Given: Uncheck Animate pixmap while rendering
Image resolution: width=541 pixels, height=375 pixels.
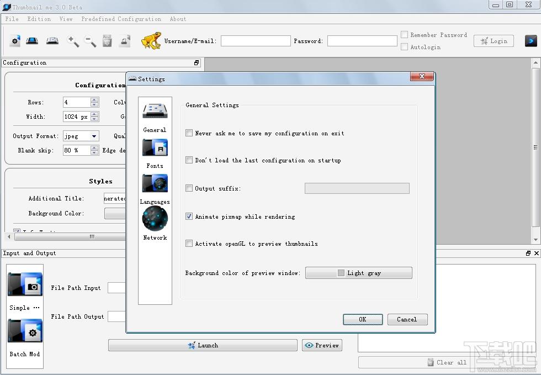Looking at the screenshot, I should 189,216.
